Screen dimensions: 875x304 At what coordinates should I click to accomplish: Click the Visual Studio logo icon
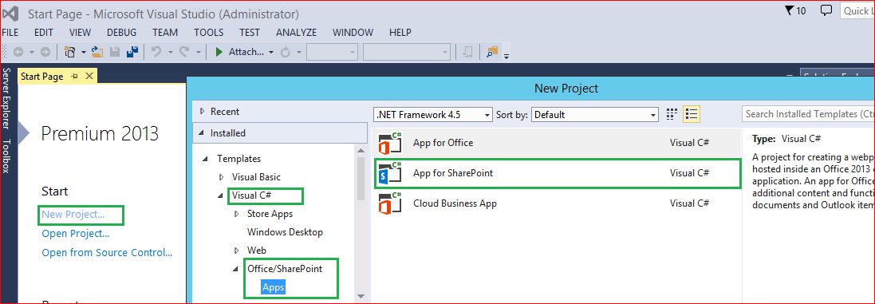11,13
